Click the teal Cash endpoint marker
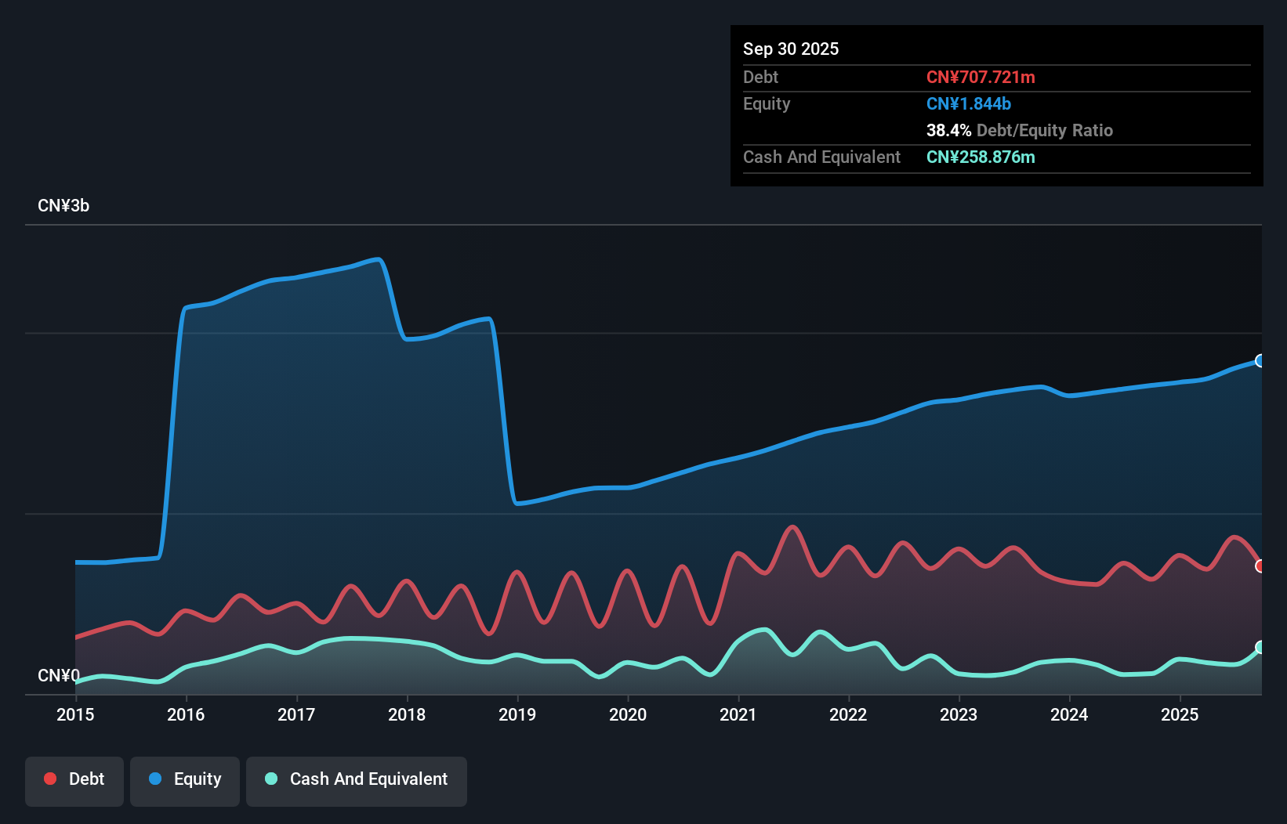1287x824 pixels. pyautogui.click(x=1260, y=647)
